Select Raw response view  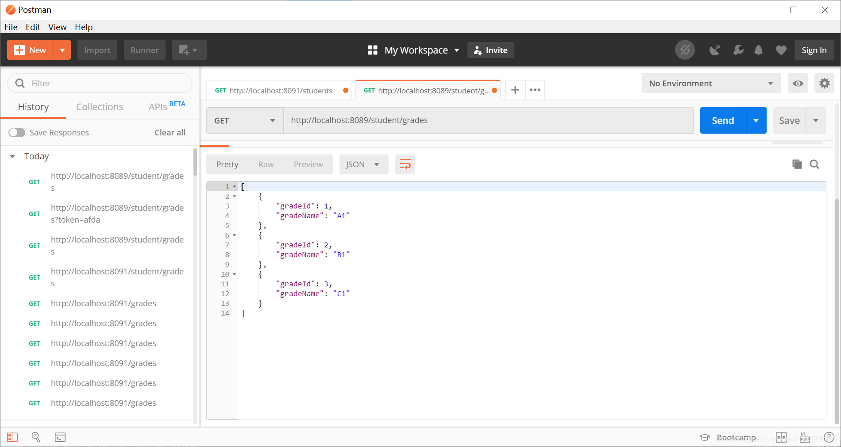pyautogui.click(x=266, y=165)
